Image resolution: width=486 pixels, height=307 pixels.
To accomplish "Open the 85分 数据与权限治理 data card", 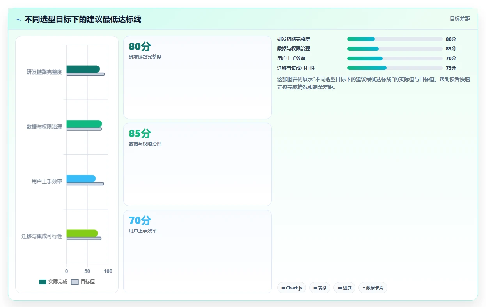I will click(x=197, y=164).
